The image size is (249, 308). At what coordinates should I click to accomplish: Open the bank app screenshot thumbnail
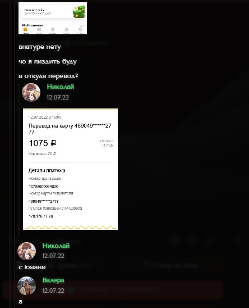(53, 18)
